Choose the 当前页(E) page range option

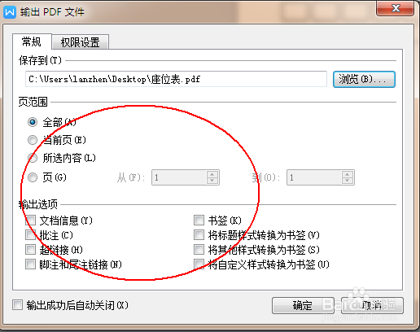33,140
